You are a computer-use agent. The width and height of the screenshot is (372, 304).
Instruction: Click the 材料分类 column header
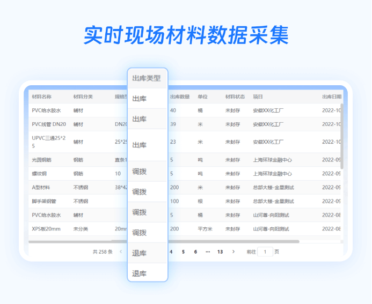(83, 97)
